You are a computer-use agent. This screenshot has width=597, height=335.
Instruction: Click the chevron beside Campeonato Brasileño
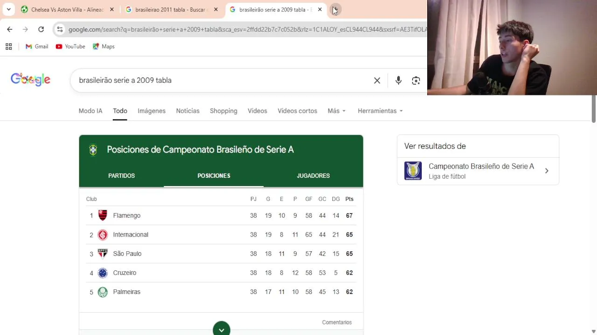coord(547,171)
